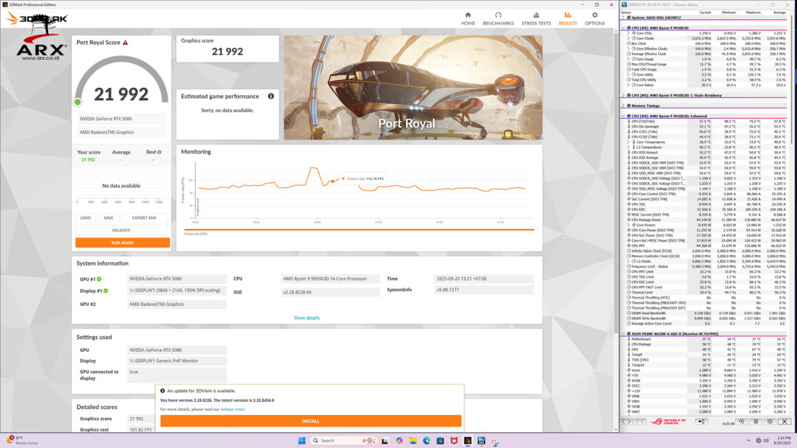
Task: Collapse the CPU Enhanced sensor group
Action: point(624,116)
